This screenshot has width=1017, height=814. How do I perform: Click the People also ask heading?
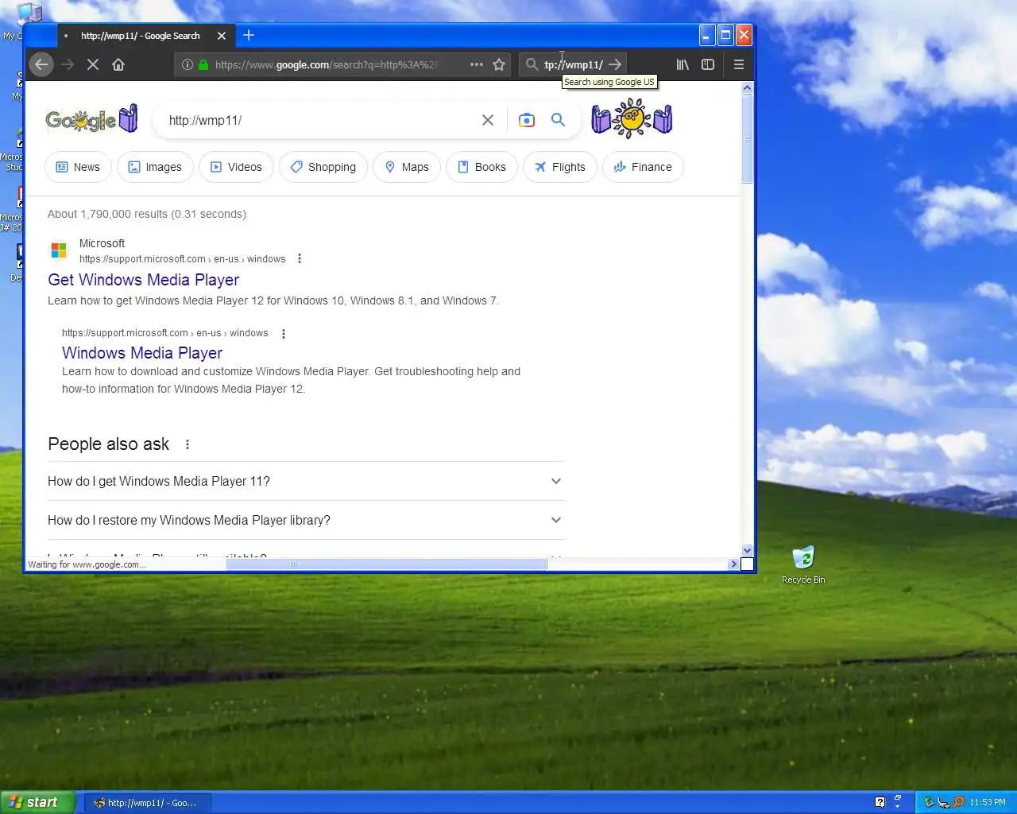click(109, 444)
